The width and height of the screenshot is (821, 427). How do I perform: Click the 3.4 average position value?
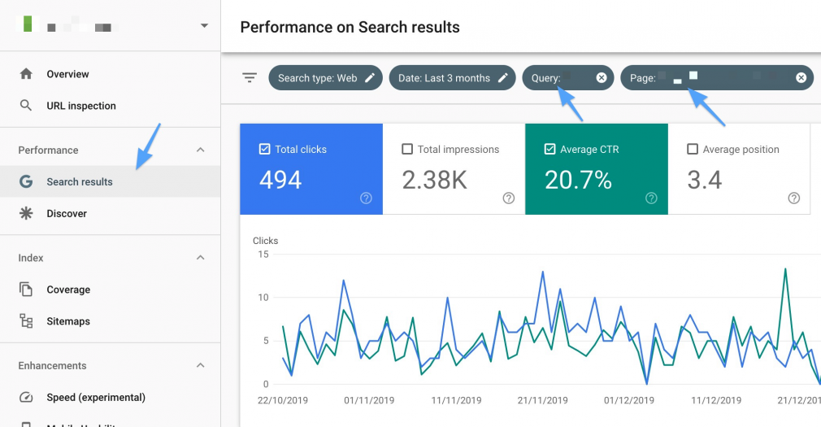pos(704,181)
